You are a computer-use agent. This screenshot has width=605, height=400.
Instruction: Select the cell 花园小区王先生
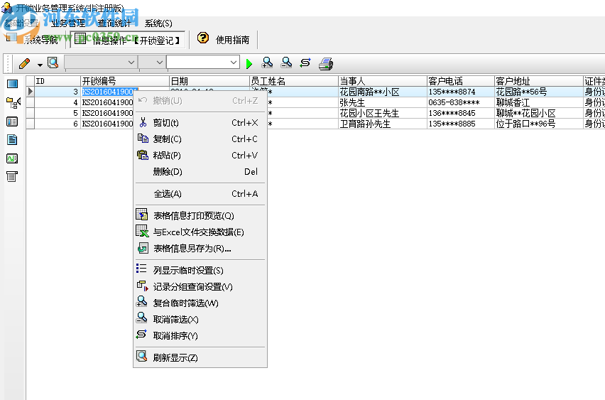point(383,113)
